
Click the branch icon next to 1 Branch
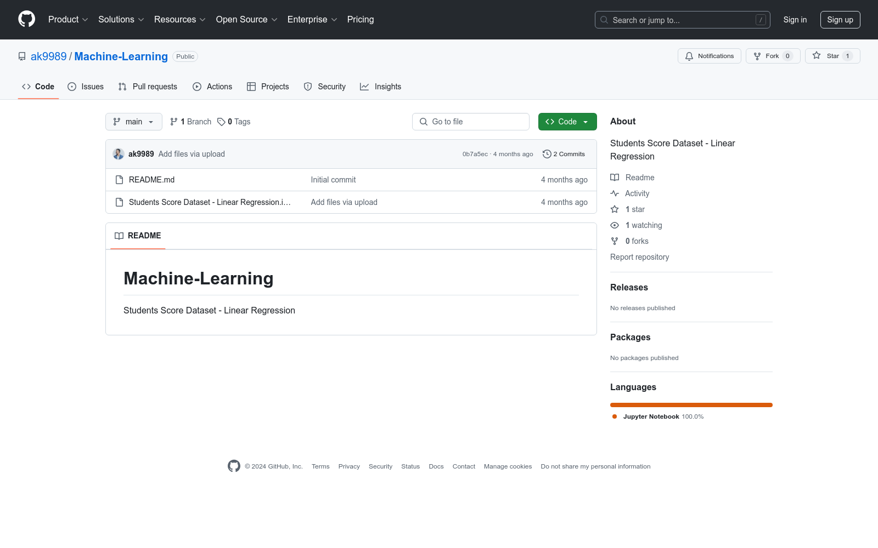point(174,122)
